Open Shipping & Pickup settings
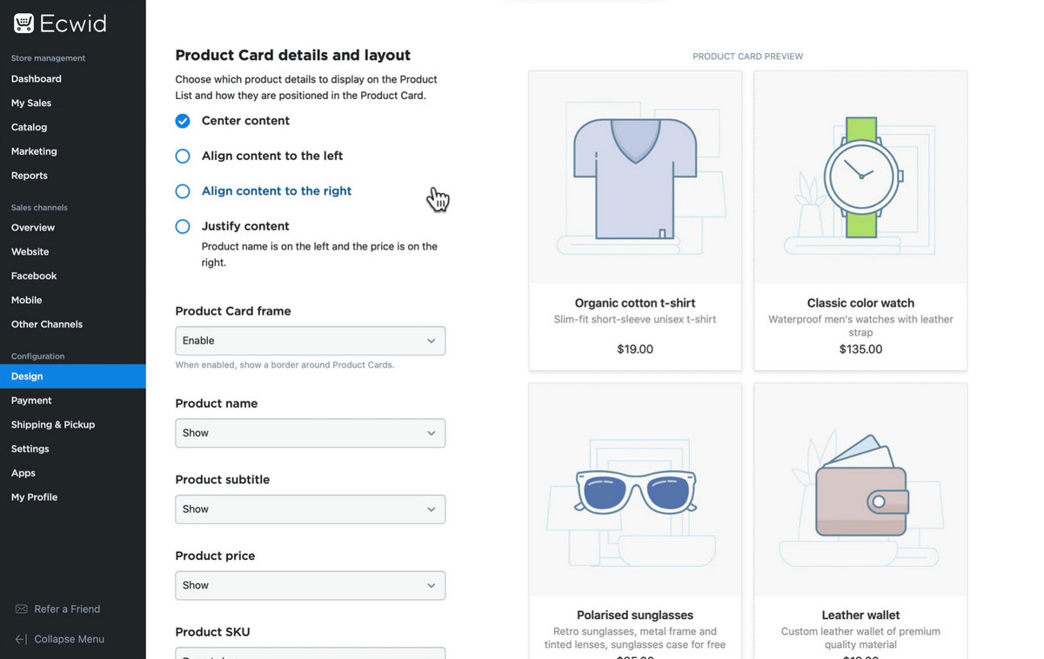 [x=53, y=425]
